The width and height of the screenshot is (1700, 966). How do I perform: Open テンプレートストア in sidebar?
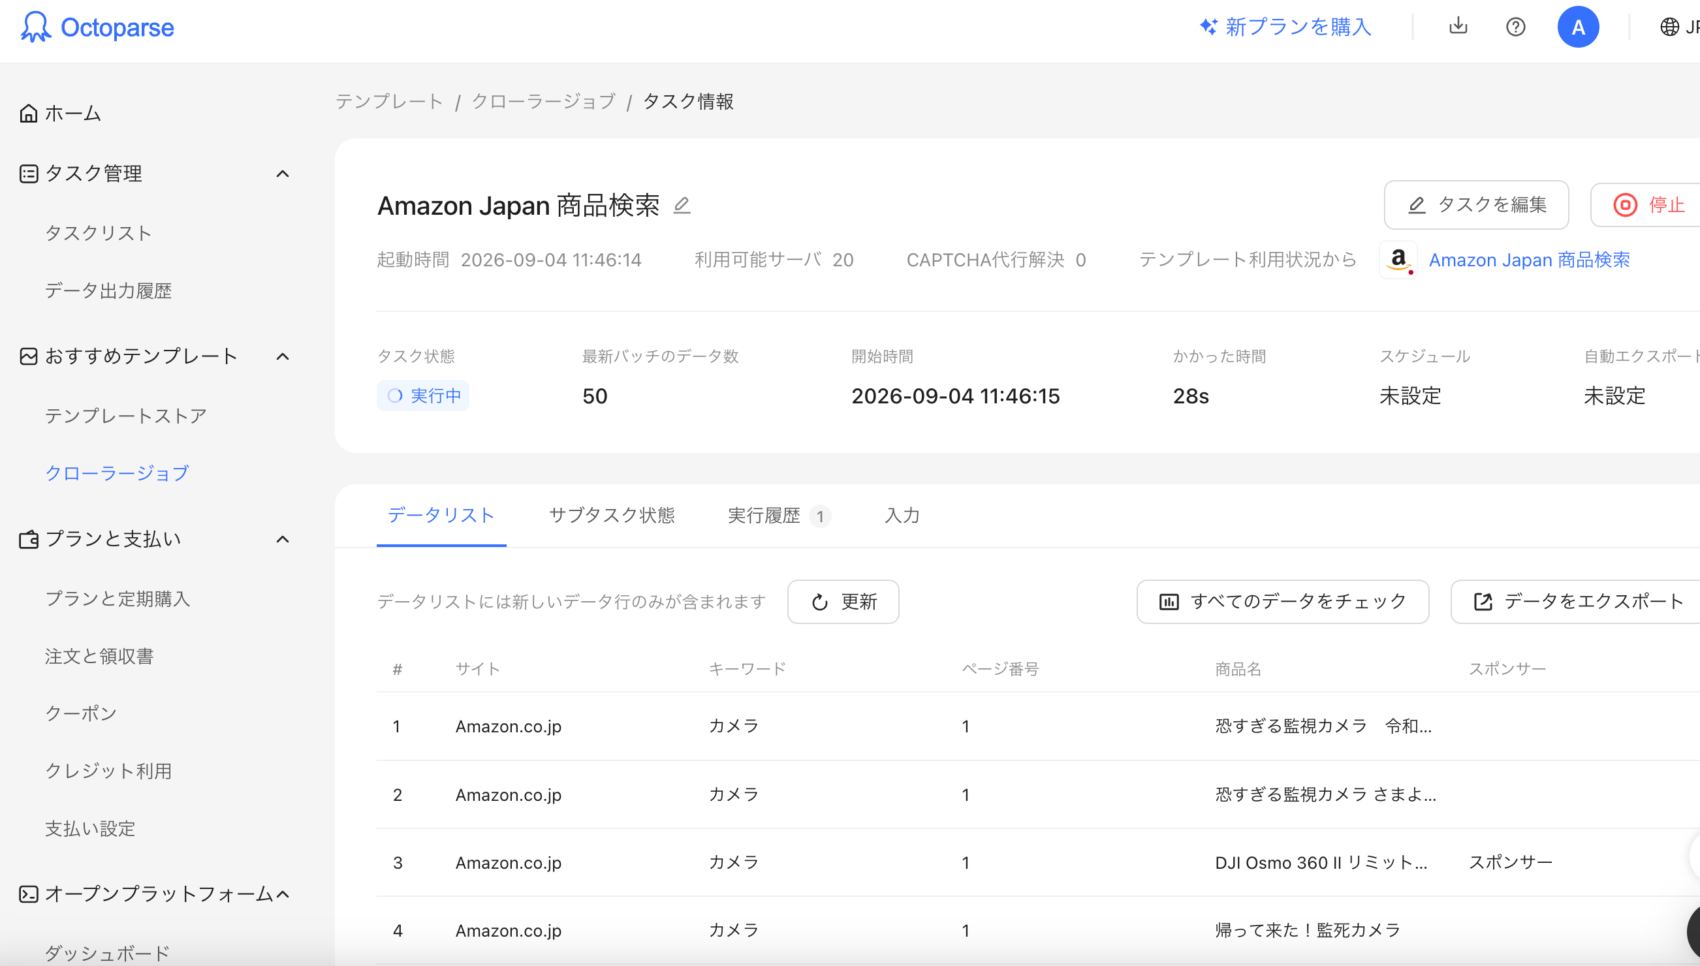coord(126,416)
